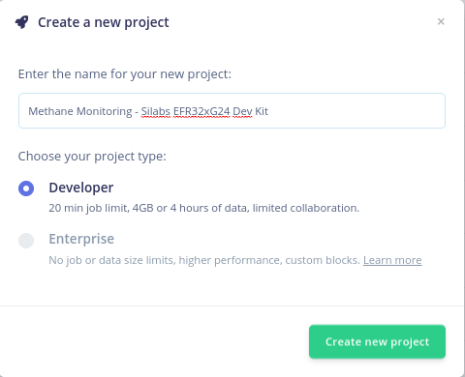Select the Enterprise project type radio button
Image resolution: width=465 pixels, height=377 pixels.
pos(26,241)
